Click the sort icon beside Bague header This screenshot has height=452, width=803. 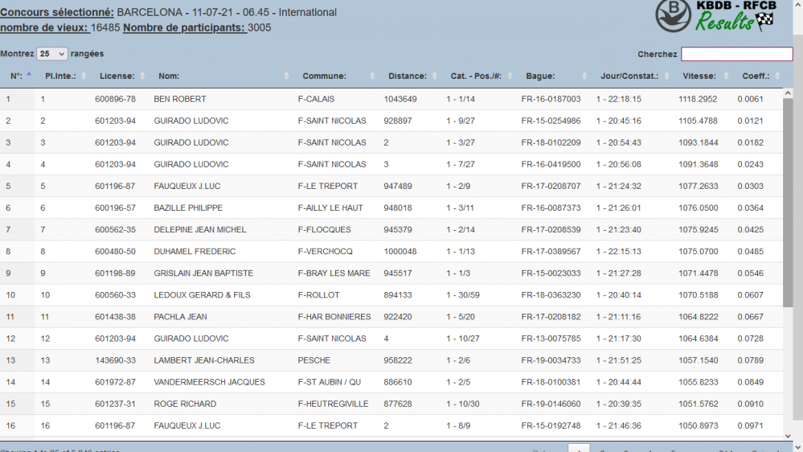click(x=585, y=76)
